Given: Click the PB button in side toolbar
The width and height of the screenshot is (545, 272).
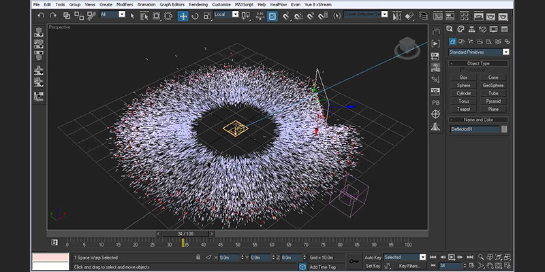Looking at the screenshot, I should [x=435, y=103].
